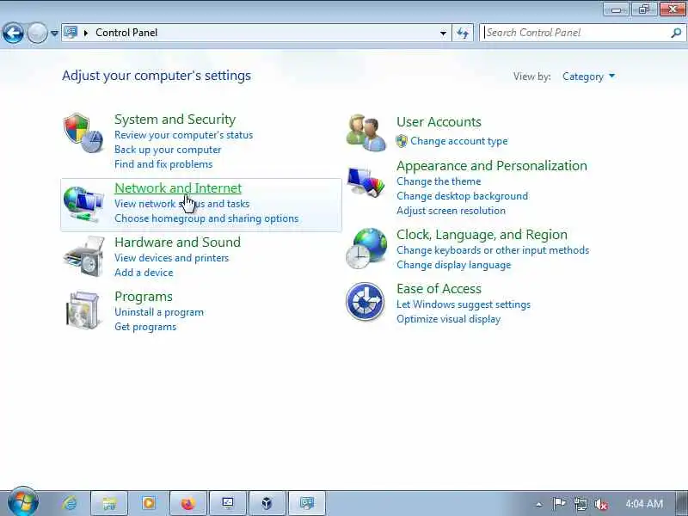Screen dimensions: 688x516
Task: Open the Programs box icon
Action: point(83,310)
